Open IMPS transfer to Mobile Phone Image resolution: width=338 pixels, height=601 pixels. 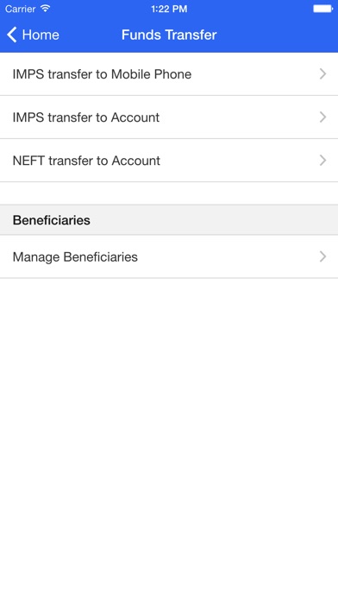pyautogui.click(x=169, y=74)
